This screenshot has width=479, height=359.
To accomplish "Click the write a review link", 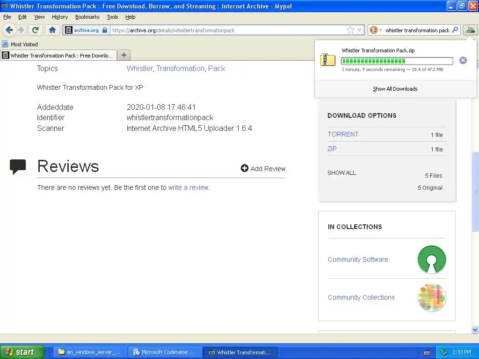I will point(188,187).
